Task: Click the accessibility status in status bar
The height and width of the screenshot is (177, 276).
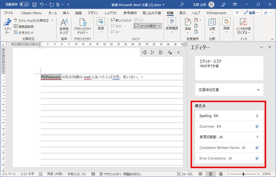Action: click(x=120, y=174)
